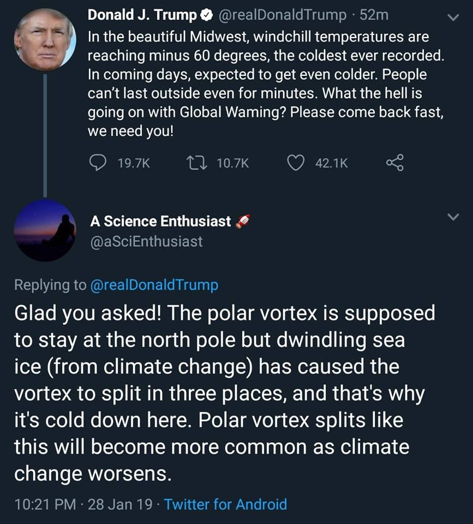Open the polar vortex reply text

tap(224, 393)
